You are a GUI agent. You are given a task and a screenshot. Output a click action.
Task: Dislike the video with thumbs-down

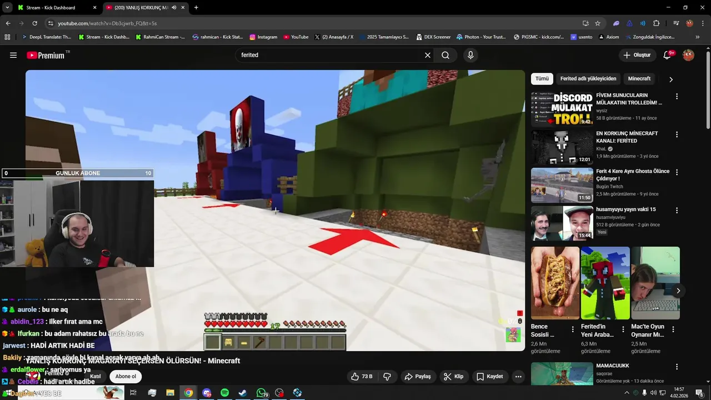point(387,376)
